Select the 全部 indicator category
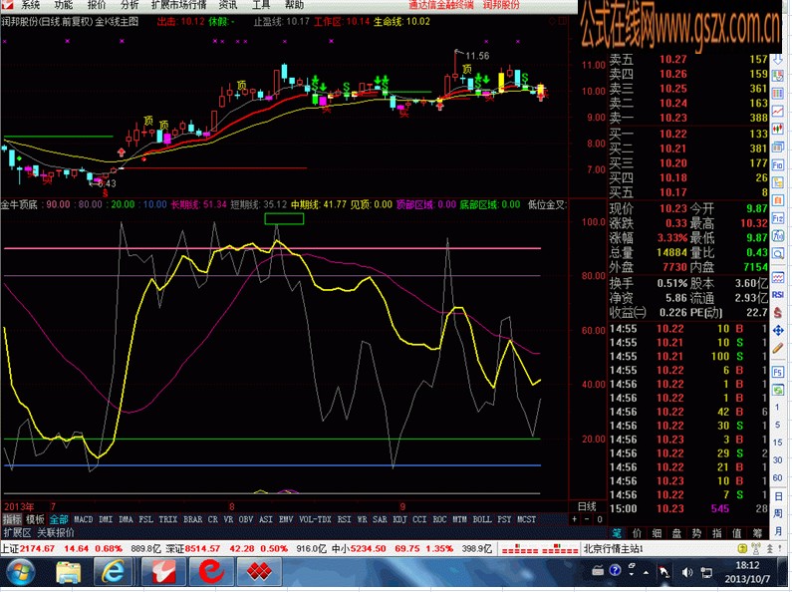 point(59,519)
